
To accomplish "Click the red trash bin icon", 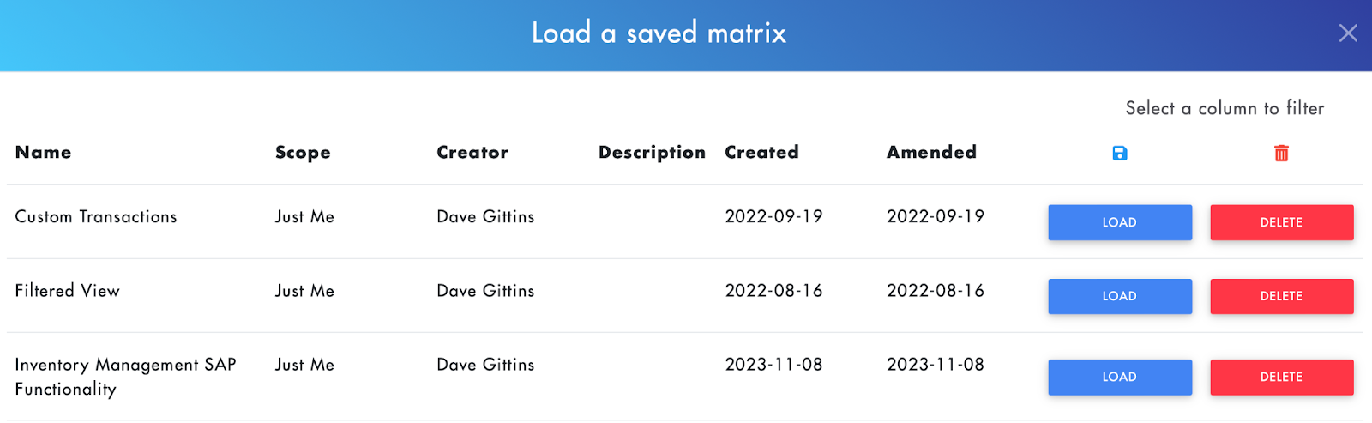I will pyautogui.click(x=1281, y=154).
